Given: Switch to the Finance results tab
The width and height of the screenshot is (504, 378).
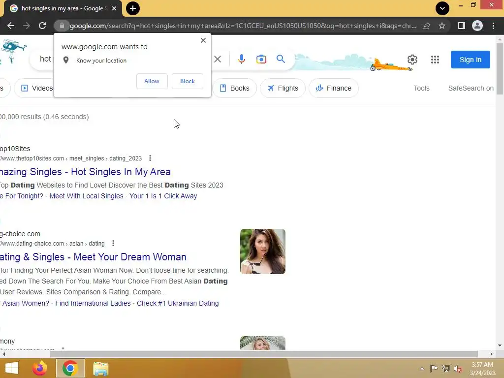Looking at the screenshot, I should click(333, 88).
